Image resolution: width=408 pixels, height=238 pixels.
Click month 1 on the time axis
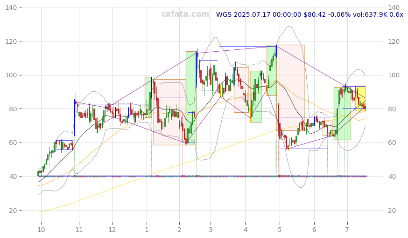[147, 230]
